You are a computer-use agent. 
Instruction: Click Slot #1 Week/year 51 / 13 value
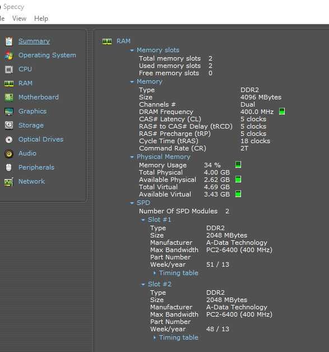217,264
